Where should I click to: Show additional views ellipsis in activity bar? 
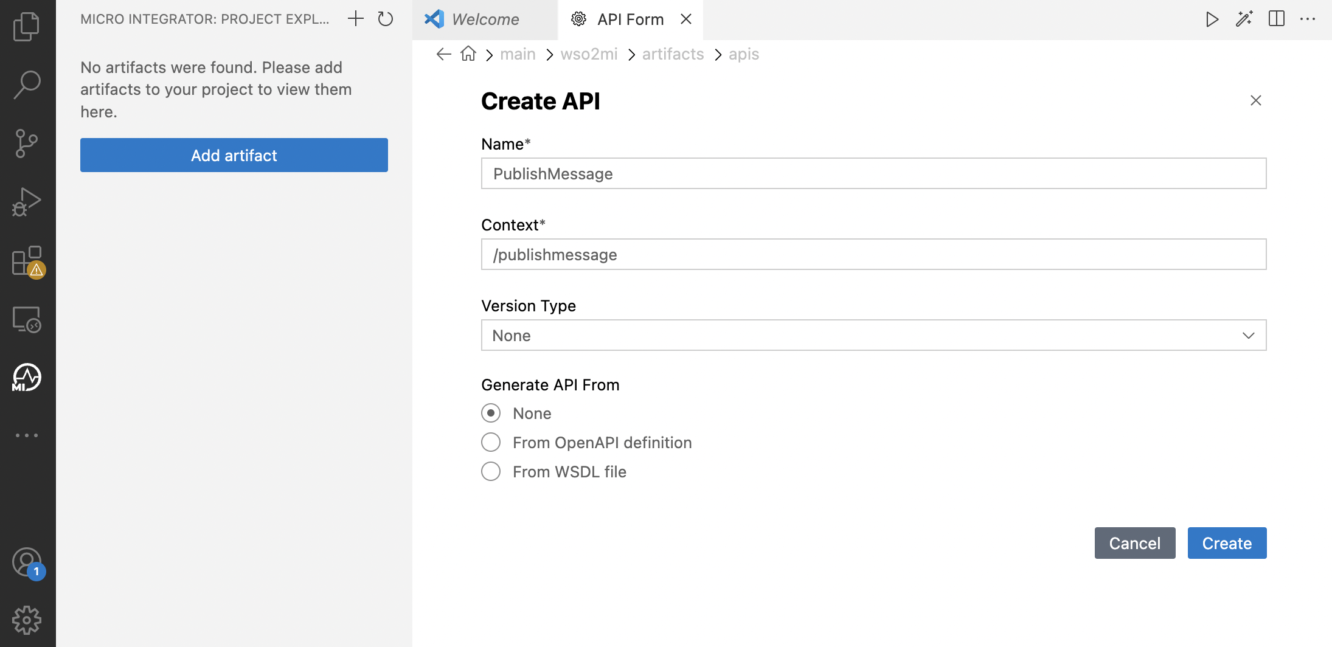(27, 435)
